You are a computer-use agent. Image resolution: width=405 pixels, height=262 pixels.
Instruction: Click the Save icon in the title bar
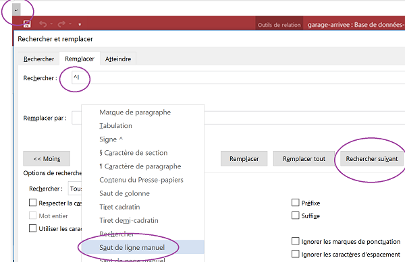tap(27, 24)
